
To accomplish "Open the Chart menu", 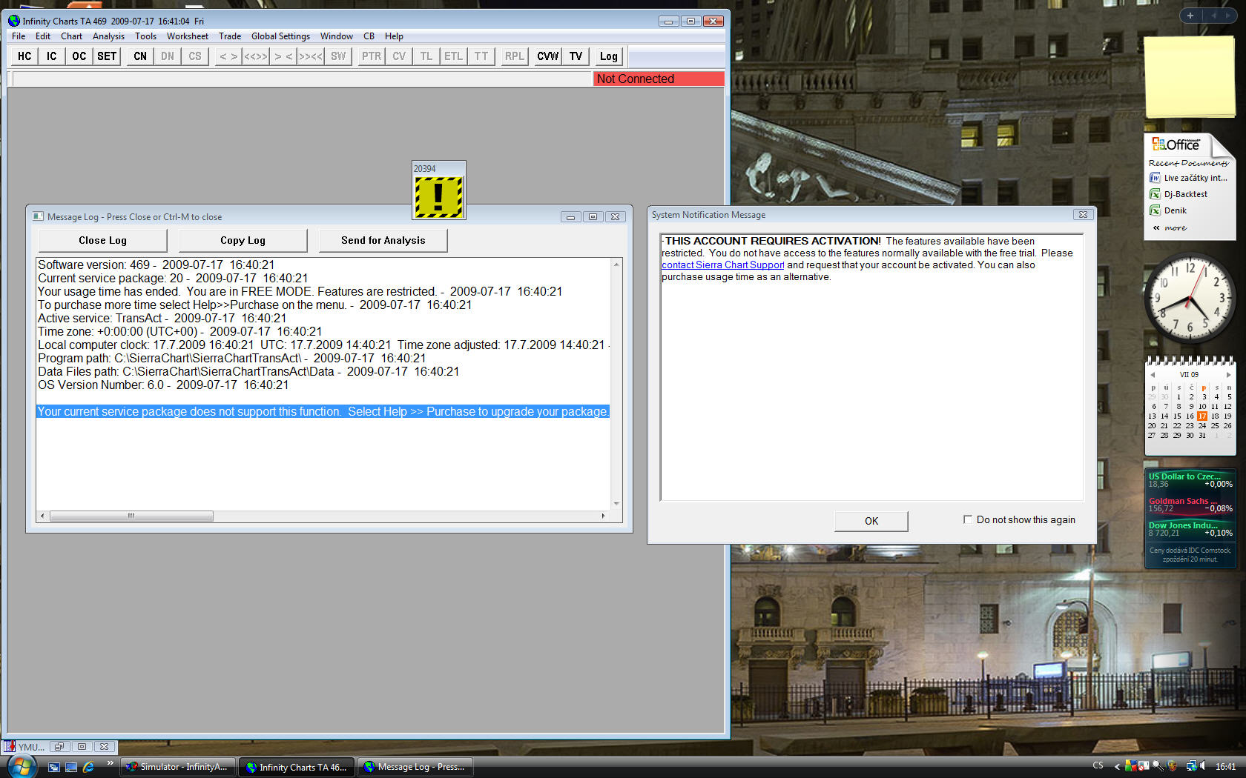I will point(71,36).
